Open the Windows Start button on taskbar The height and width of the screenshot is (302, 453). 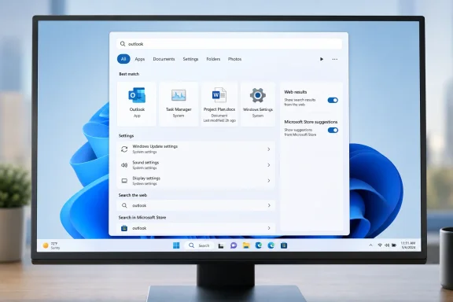[176, 245]
